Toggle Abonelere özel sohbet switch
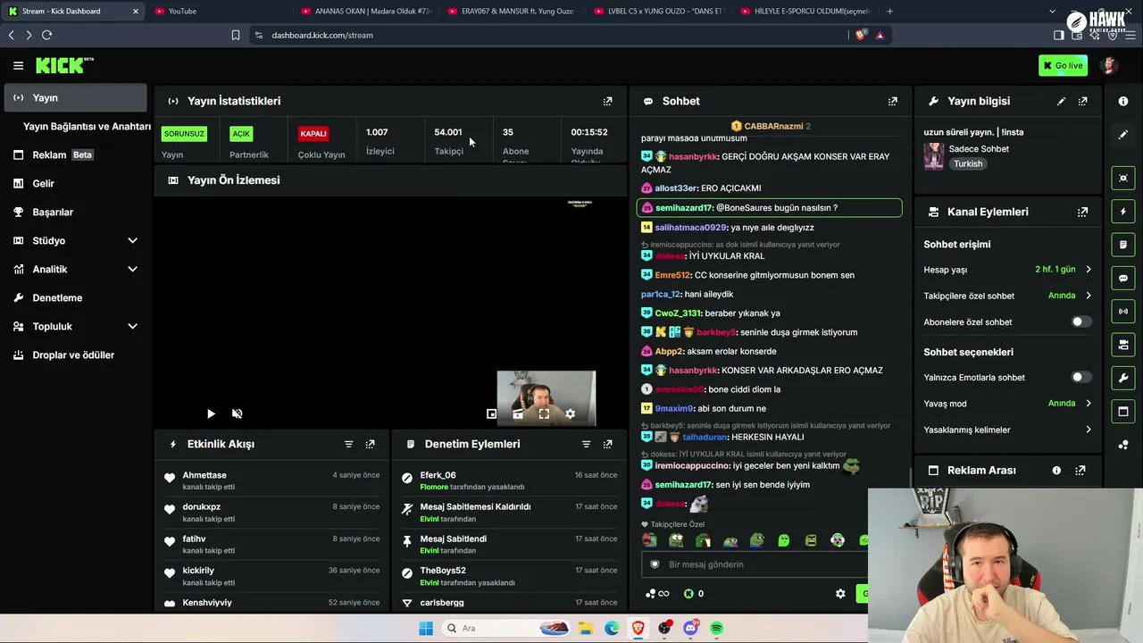This screenshot has height=643, width=1143. (1080, 321)
